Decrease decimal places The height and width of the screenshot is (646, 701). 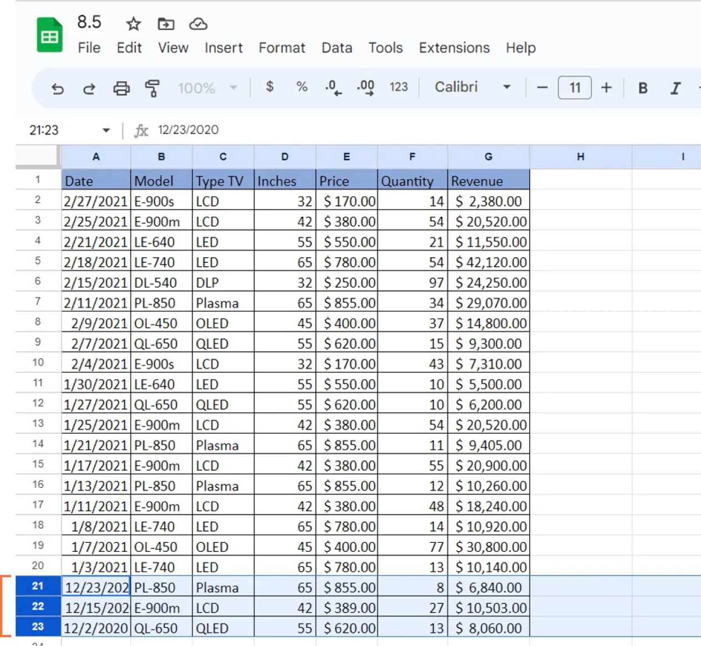(x=333, y=87)
